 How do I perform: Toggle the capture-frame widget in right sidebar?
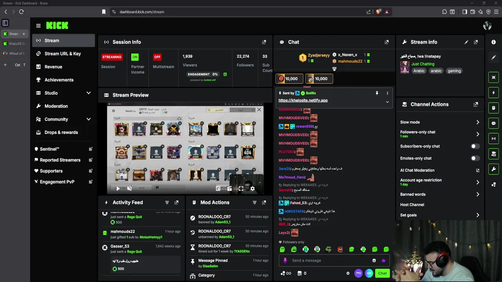(x=494, y=78)
